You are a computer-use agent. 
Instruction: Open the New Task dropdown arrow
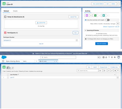pyautogui.click(x=99, y=15)
